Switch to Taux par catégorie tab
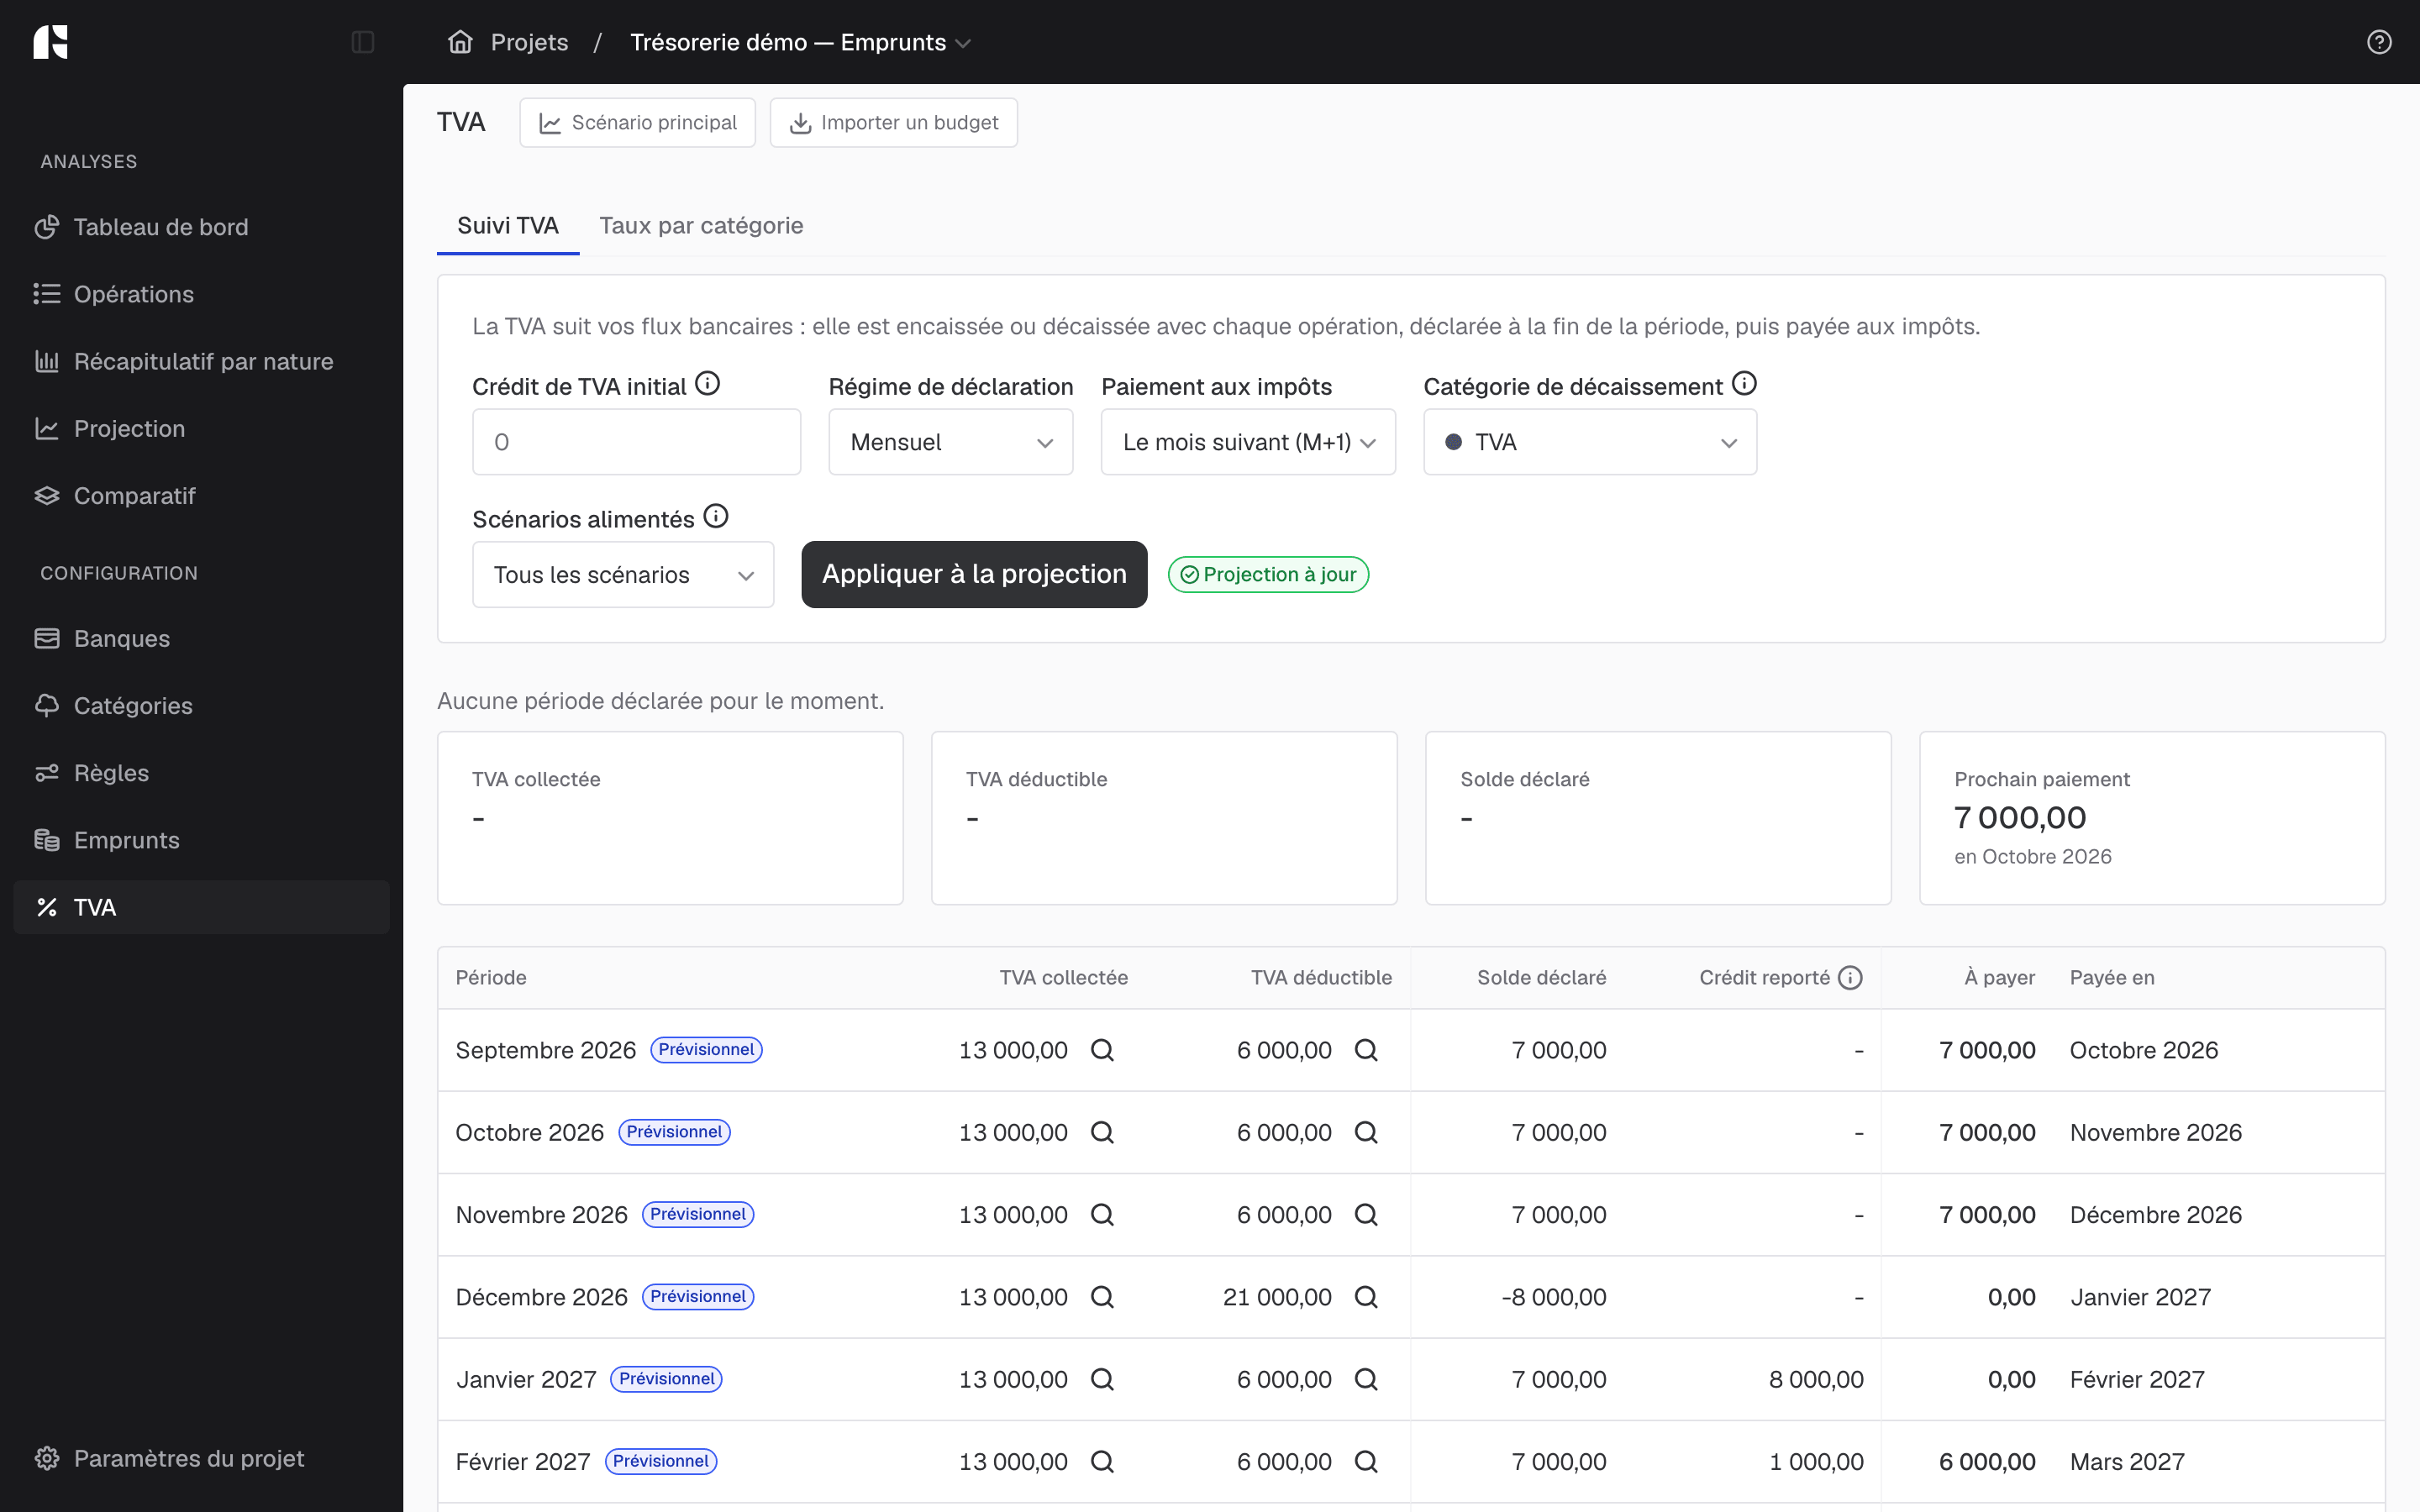The image size is (2420, 1512). tap(701, 226)
